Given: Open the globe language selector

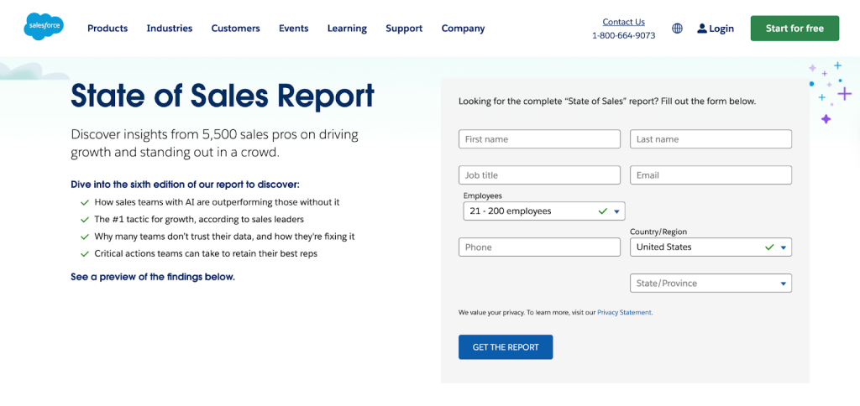Looking at the screenshot, I should (x=677, y=29).
